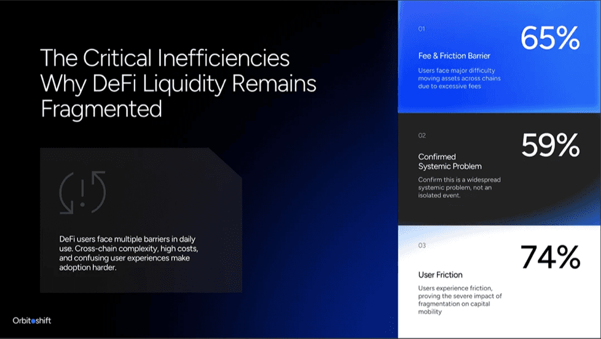Viewport: 601px width, 339px height.
Task: Click the '74%' statistic
Action: (550, 257)
